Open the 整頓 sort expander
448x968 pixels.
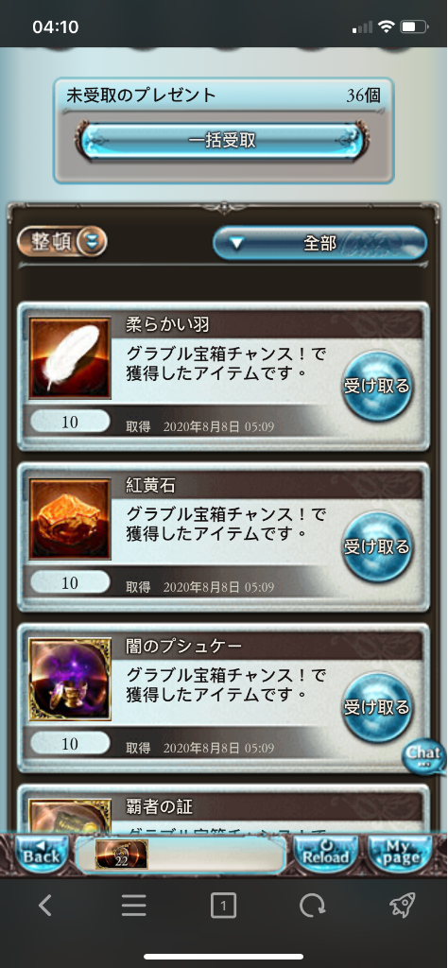pos(61,242)
